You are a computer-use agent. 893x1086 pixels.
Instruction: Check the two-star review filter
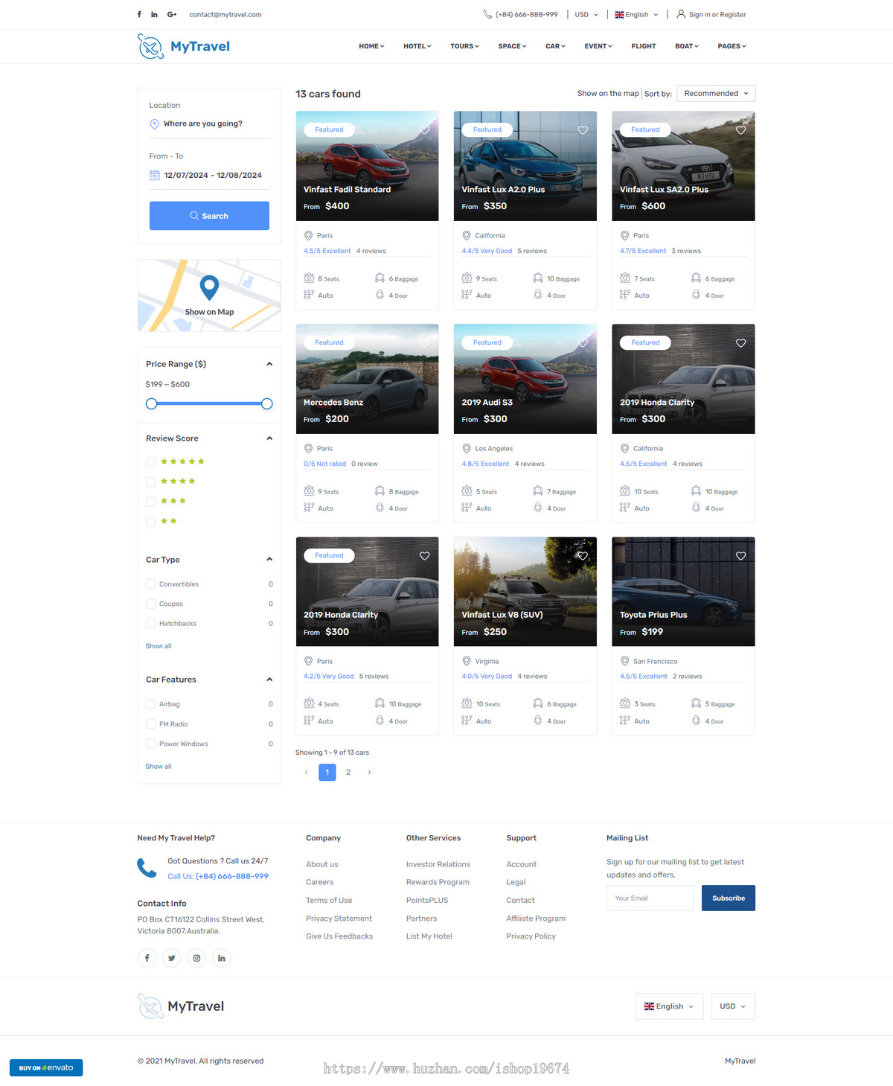point(151,521)
